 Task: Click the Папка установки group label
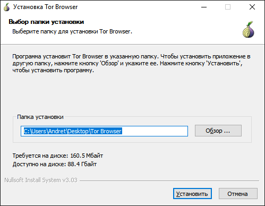click(x=40, y=117)
